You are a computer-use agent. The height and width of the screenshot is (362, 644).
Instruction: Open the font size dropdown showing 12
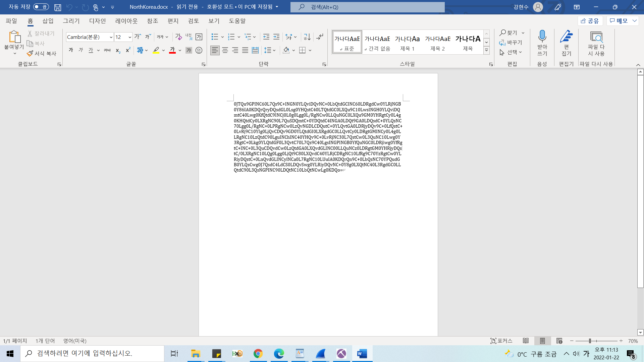coord(130,37)
